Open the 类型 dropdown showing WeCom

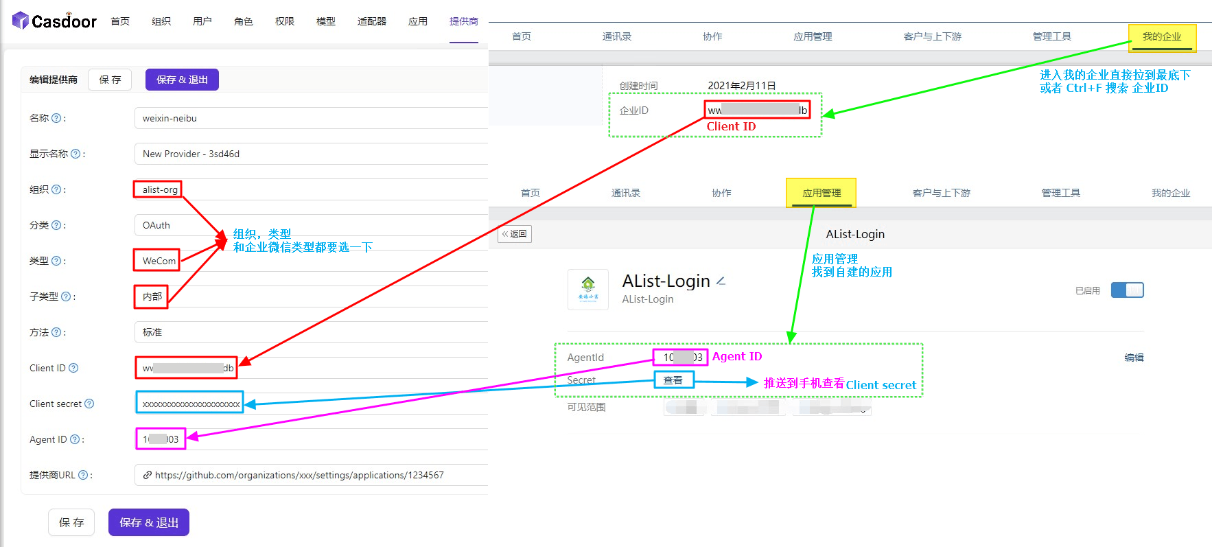[309, 261]
